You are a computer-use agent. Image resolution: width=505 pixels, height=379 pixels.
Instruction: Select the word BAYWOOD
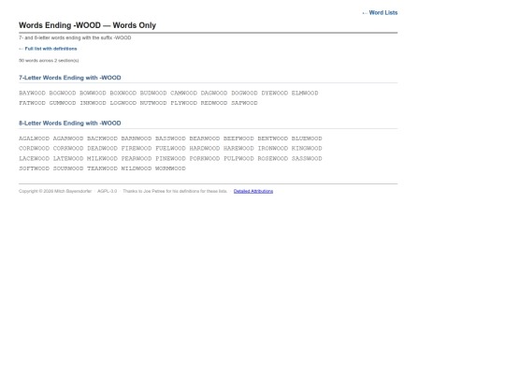pyautogui.click(x=32, y=94)
